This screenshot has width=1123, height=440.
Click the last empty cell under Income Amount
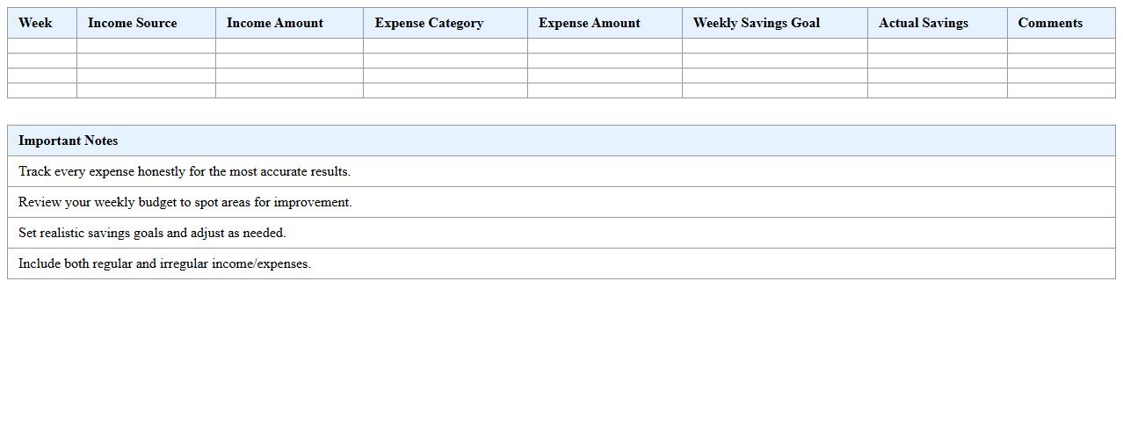[289, 90]
